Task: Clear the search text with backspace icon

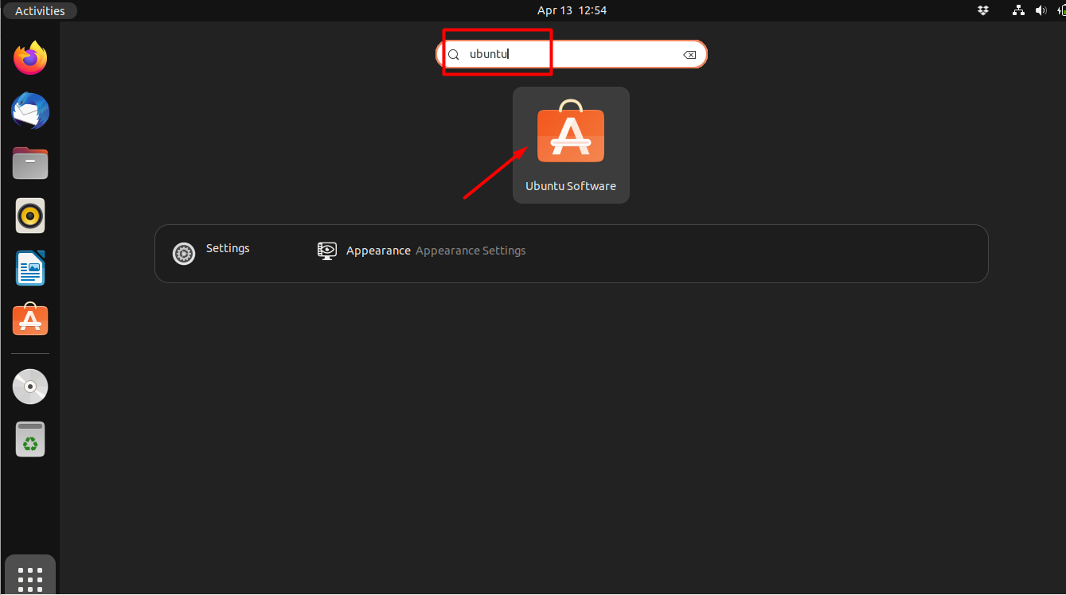Action: (689, 55)
